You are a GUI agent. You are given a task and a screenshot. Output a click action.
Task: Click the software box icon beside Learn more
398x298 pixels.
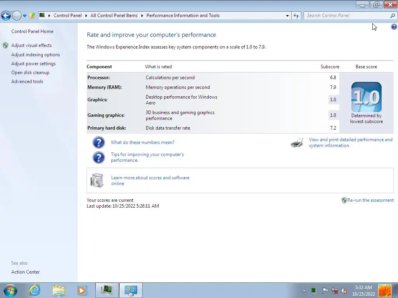(x=97, y=180)
